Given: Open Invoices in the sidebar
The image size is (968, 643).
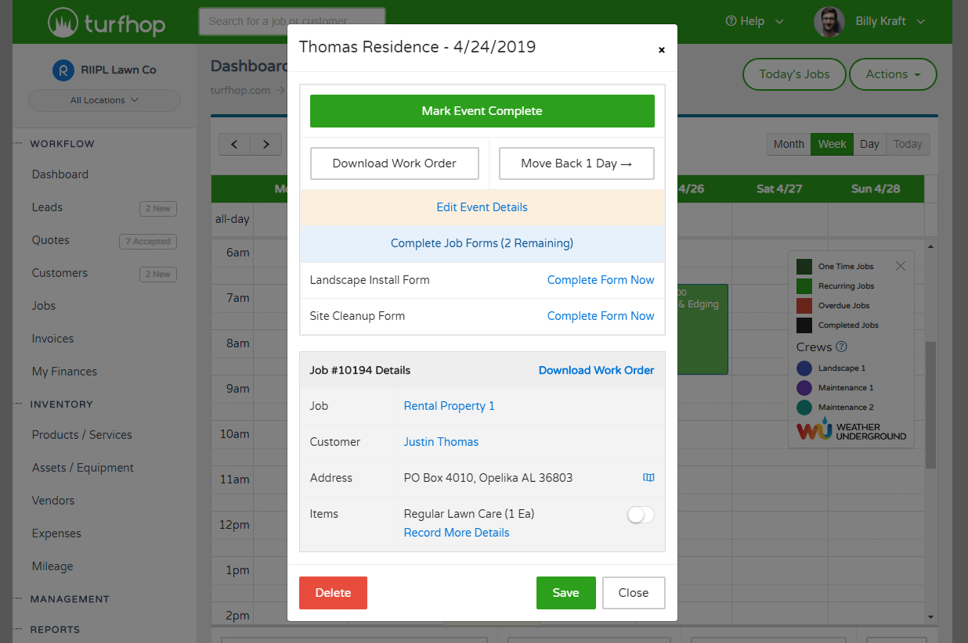Looking at the screenshot, I should pos(52,339).
